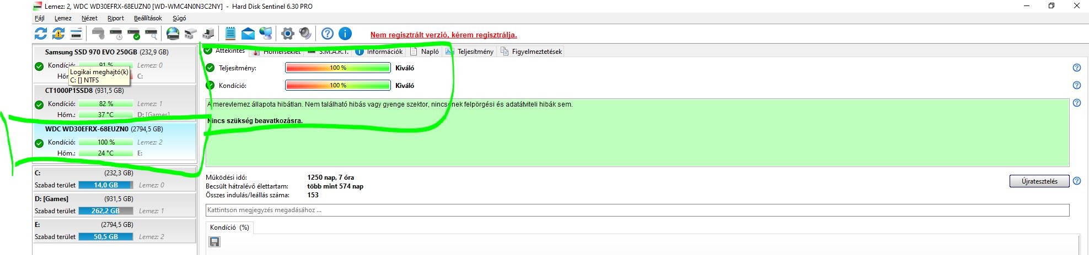
Task: Click the multiple grey drives toolbar icon
Action: coord(191,34)
